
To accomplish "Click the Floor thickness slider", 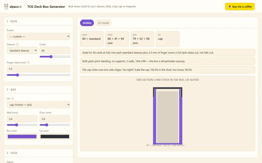I will (55, 125).
